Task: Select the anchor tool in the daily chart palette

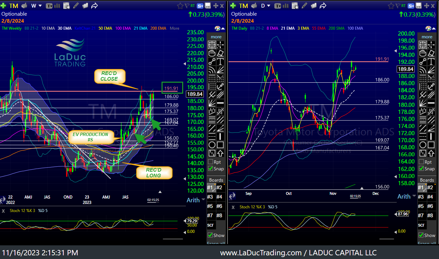Action: (x=431, y=86)
